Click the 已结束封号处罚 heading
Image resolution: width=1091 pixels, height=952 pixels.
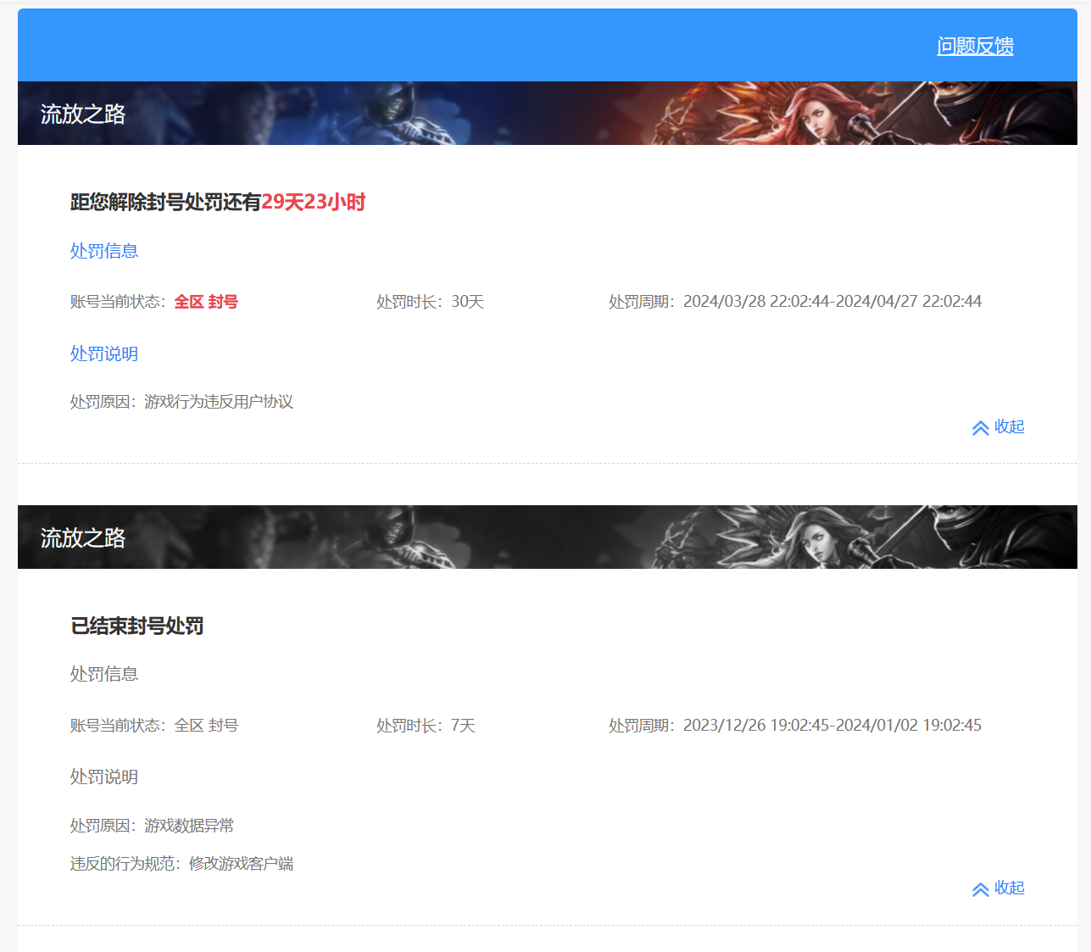pyautogui.click(x=137, y=626)
